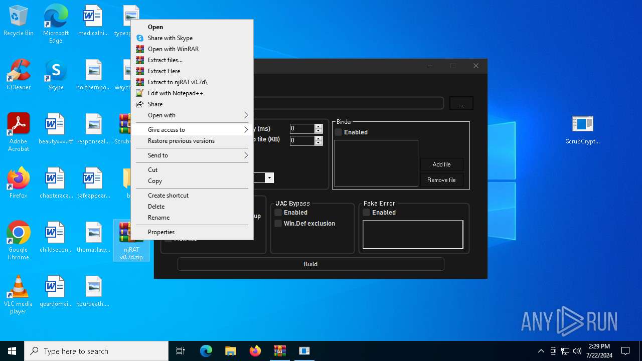Open the Windows Start menu
This screenshot has height=361, width=642.
[12, 351]
